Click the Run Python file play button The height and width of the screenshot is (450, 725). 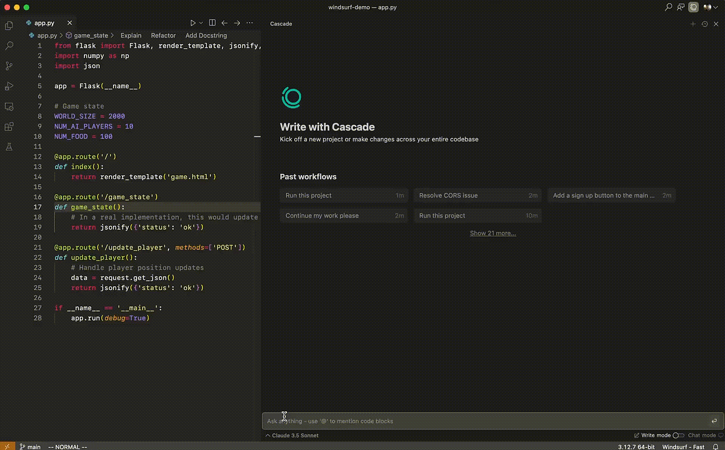point(193,23)
